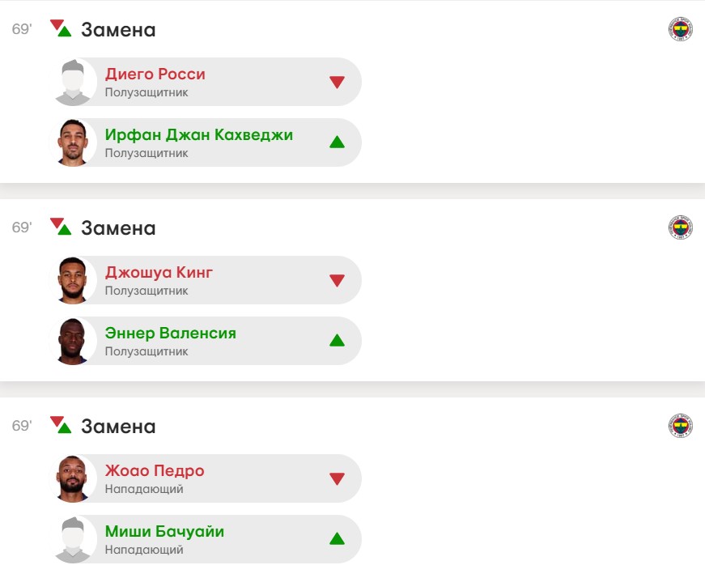Open Джошуа Кинг player name link
Screen dimensions: 705x578
point(159,273)
